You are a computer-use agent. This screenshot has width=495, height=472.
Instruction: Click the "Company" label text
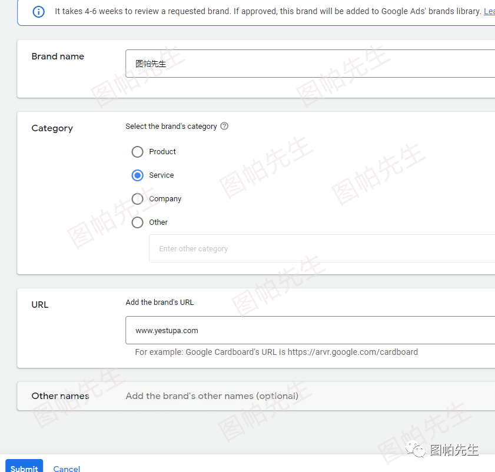pyautogui.click(x=165, y=199)
